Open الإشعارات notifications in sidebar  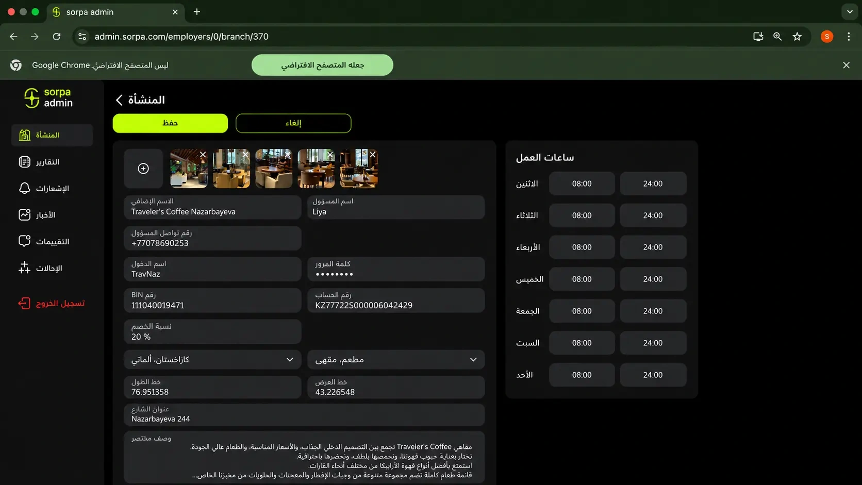(44, 188)
